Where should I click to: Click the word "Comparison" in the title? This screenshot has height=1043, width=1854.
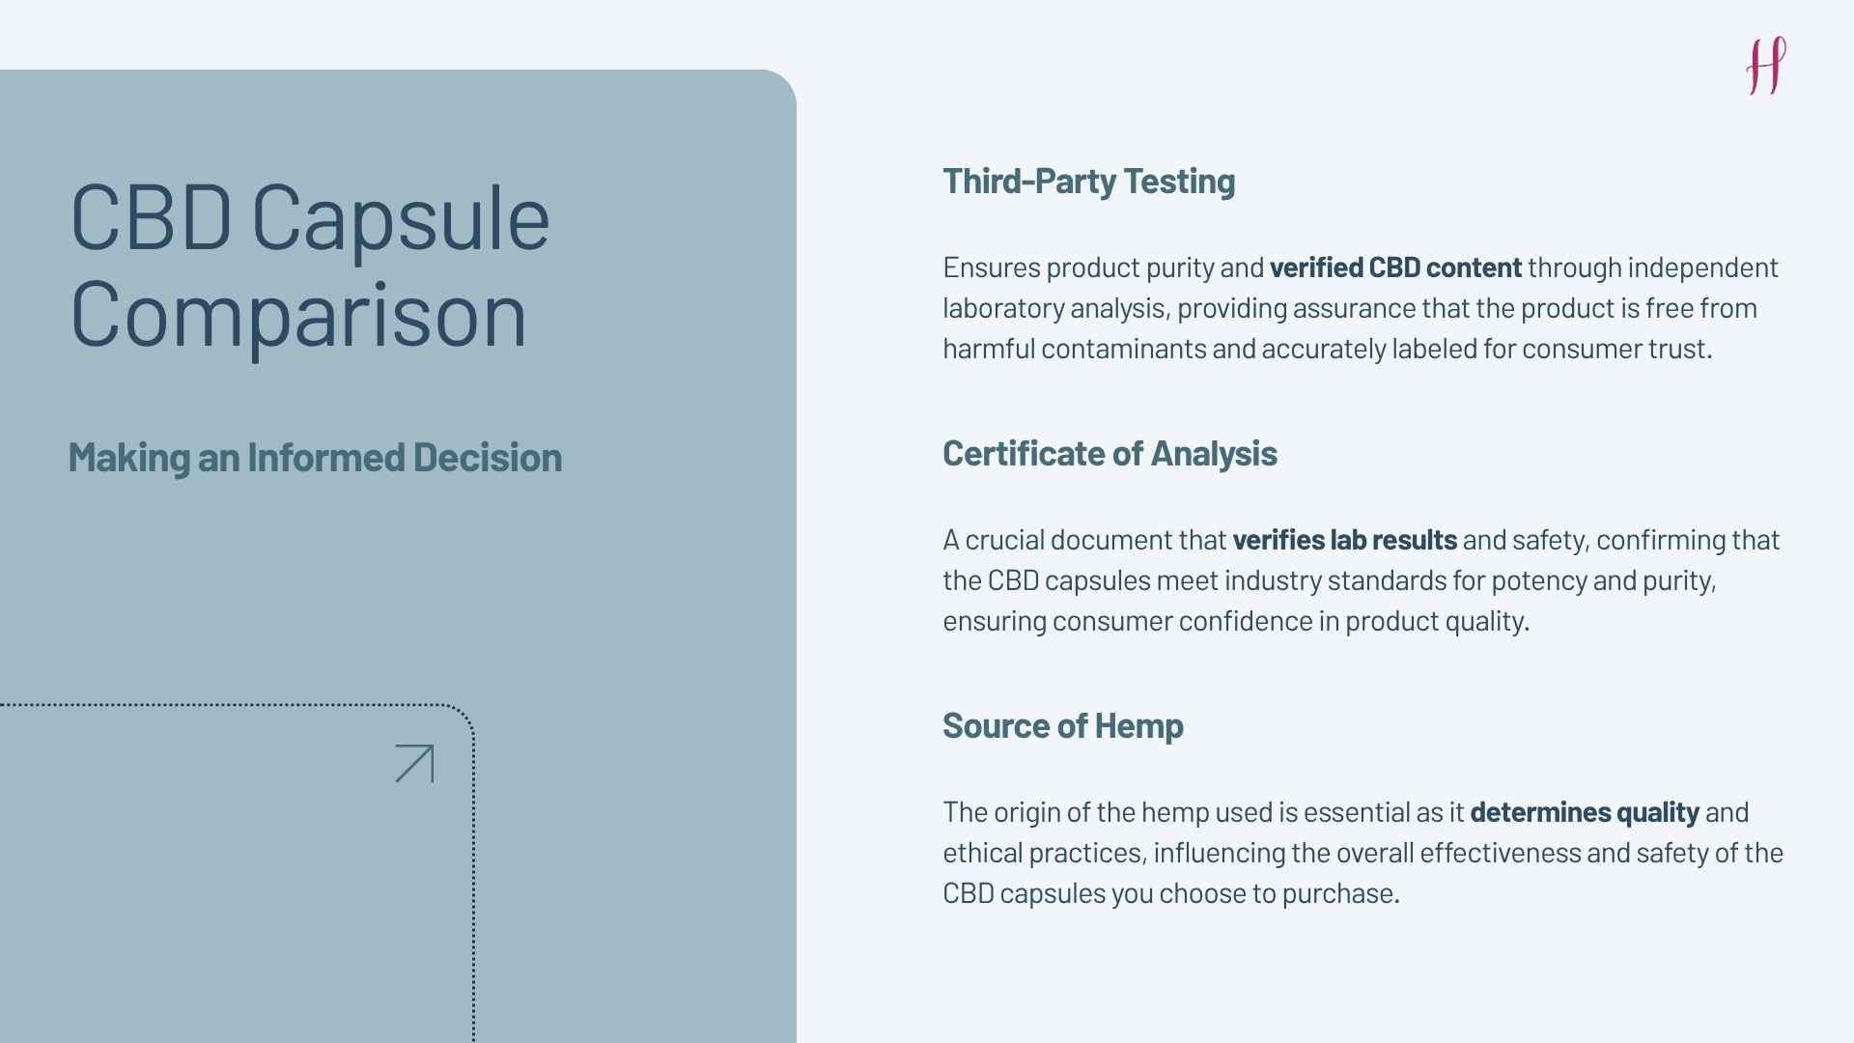click(x=299, y=315)
